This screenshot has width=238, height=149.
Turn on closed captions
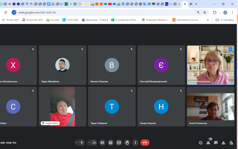(x=102, y=143)
